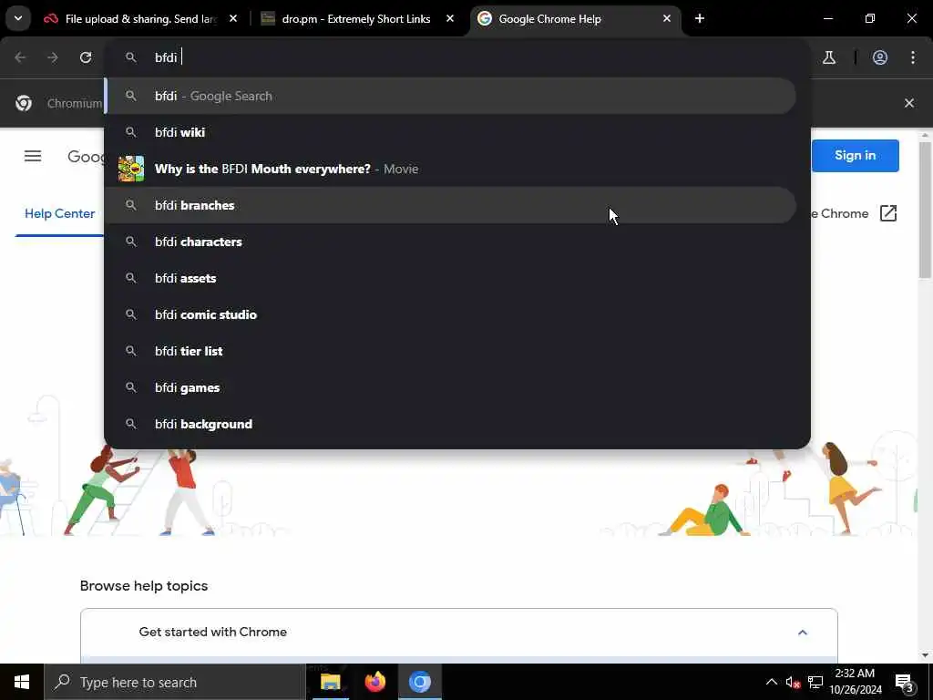Image resolution: width=933 pixels, height=700 pixels.
Task: Click the blue Sign in button
Action: 855,155
